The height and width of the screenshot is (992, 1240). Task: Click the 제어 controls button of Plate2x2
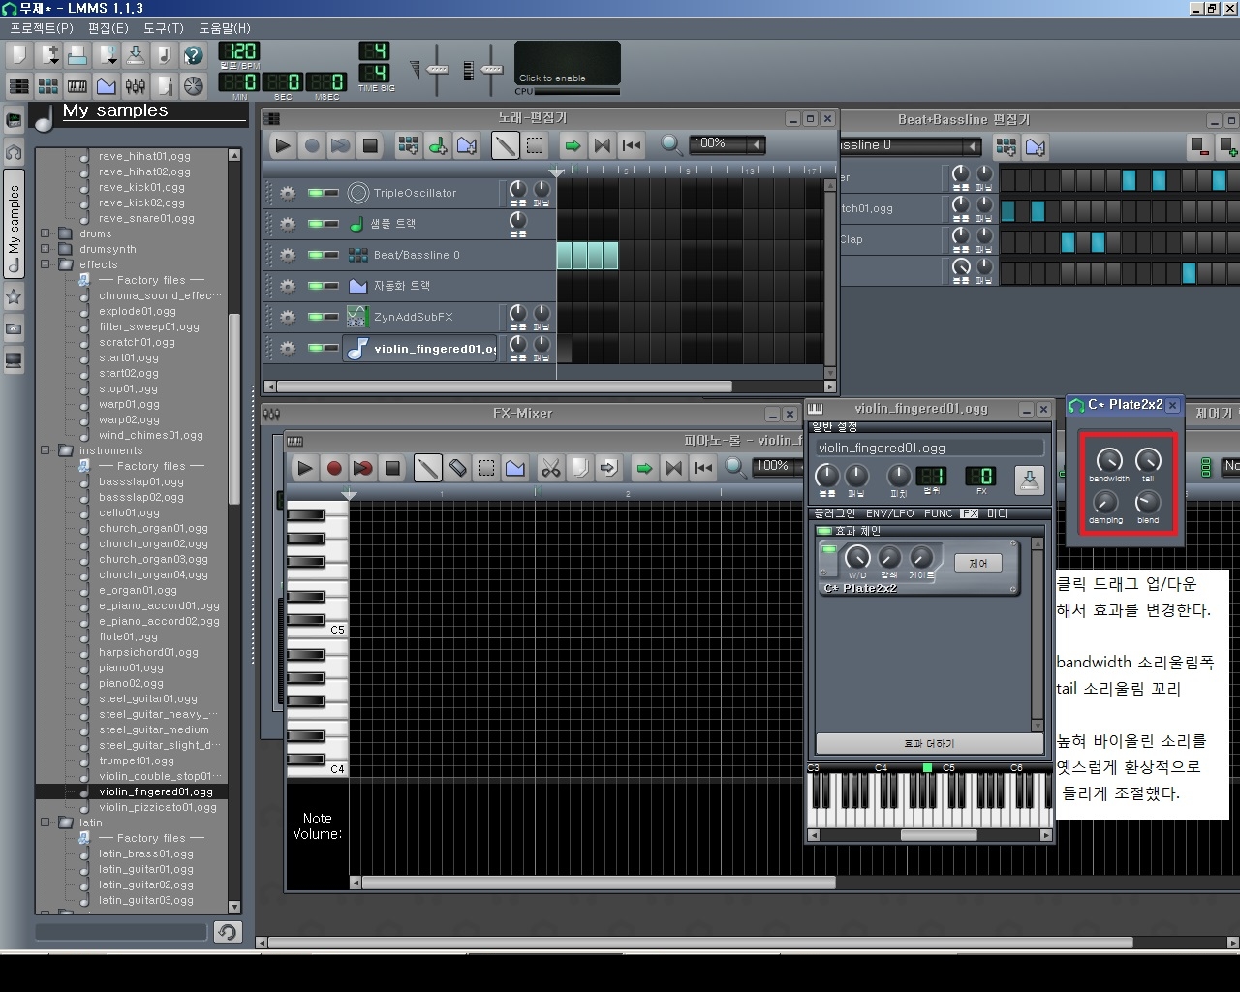978,563
